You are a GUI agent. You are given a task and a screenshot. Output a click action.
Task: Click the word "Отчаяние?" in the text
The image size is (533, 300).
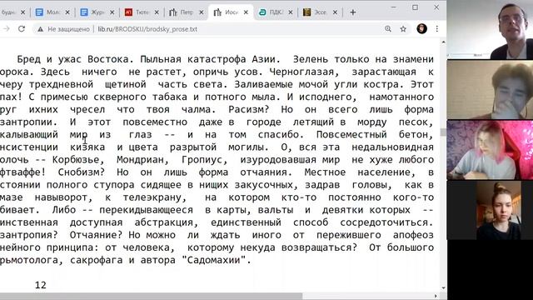click(x=96, y=235)
